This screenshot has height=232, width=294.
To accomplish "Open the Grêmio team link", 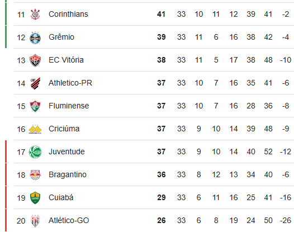I will pyautogui.click(x=61, y=37).
